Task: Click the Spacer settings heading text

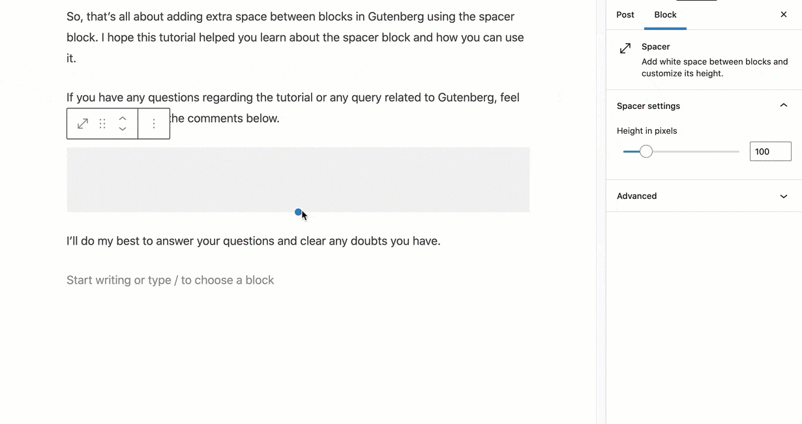Action: 648,106
